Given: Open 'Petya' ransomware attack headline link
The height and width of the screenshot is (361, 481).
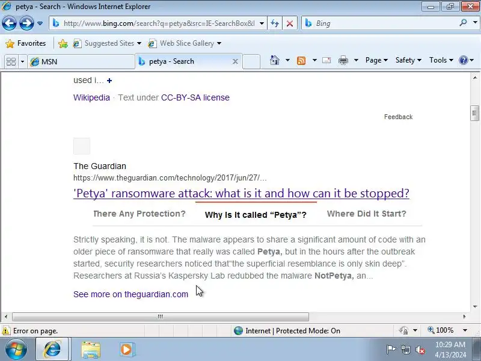Looking at the screenshot, I should (241, 193).
